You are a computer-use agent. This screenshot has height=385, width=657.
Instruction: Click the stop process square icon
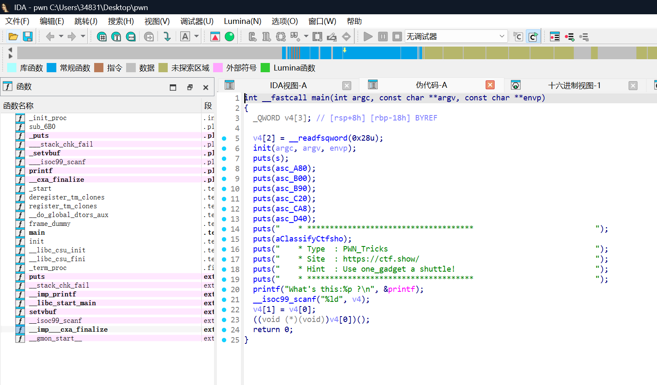[397, 37]
